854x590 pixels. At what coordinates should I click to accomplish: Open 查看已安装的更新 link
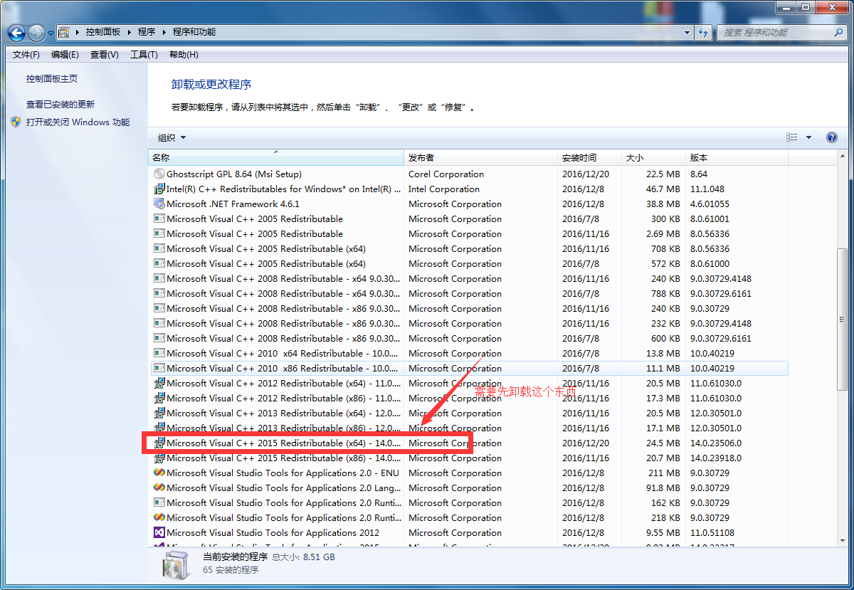[60, 105]
